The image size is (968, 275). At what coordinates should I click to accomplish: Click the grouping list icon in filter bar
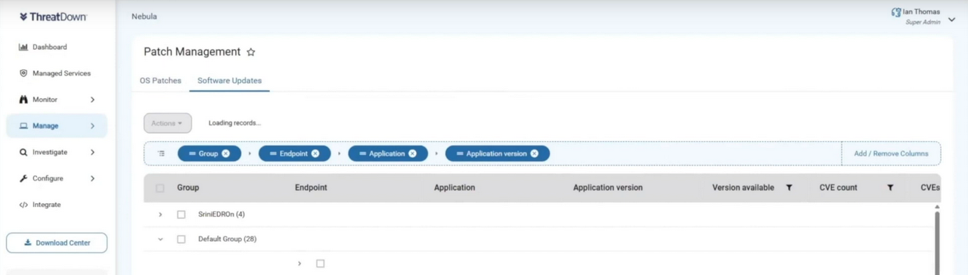coord(161,153)
